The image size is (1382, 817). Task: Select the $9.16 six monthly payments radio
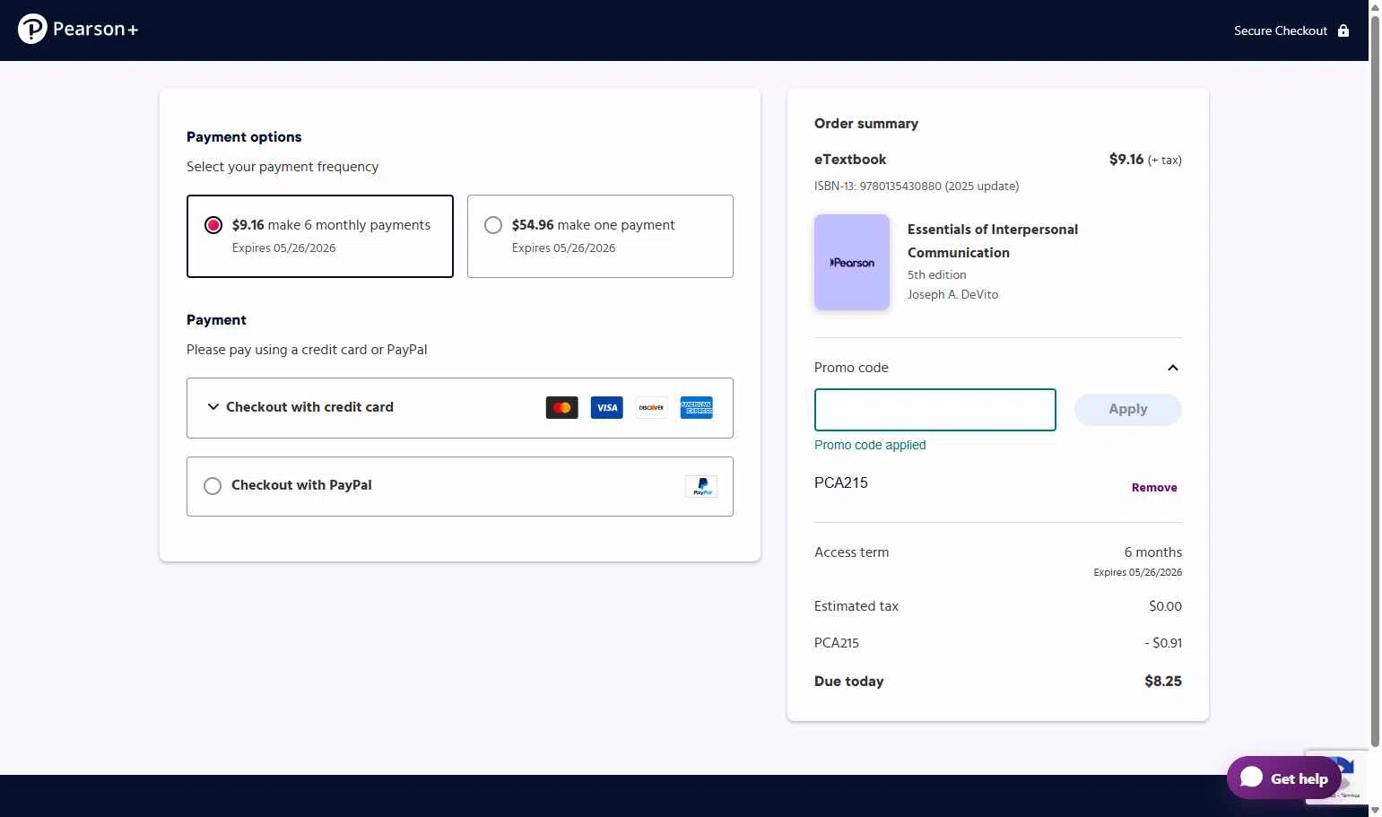[213, 225]
